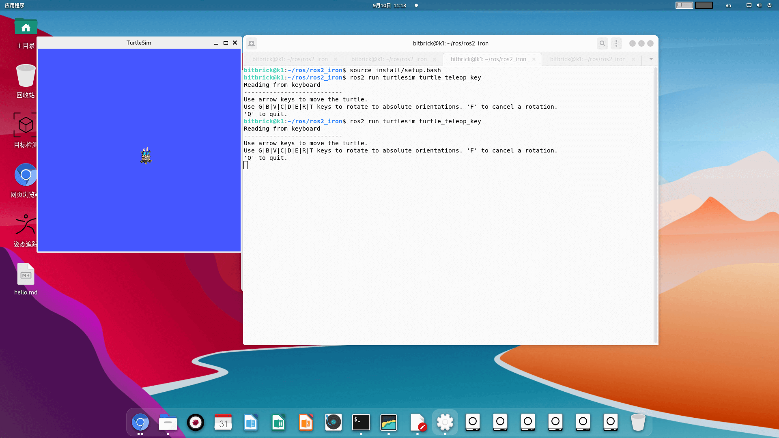Switch to the first bitbrick@k1 terminal tab
This screenshot has width=779, height=438.
pyautogui.click(x=290, y=59)
